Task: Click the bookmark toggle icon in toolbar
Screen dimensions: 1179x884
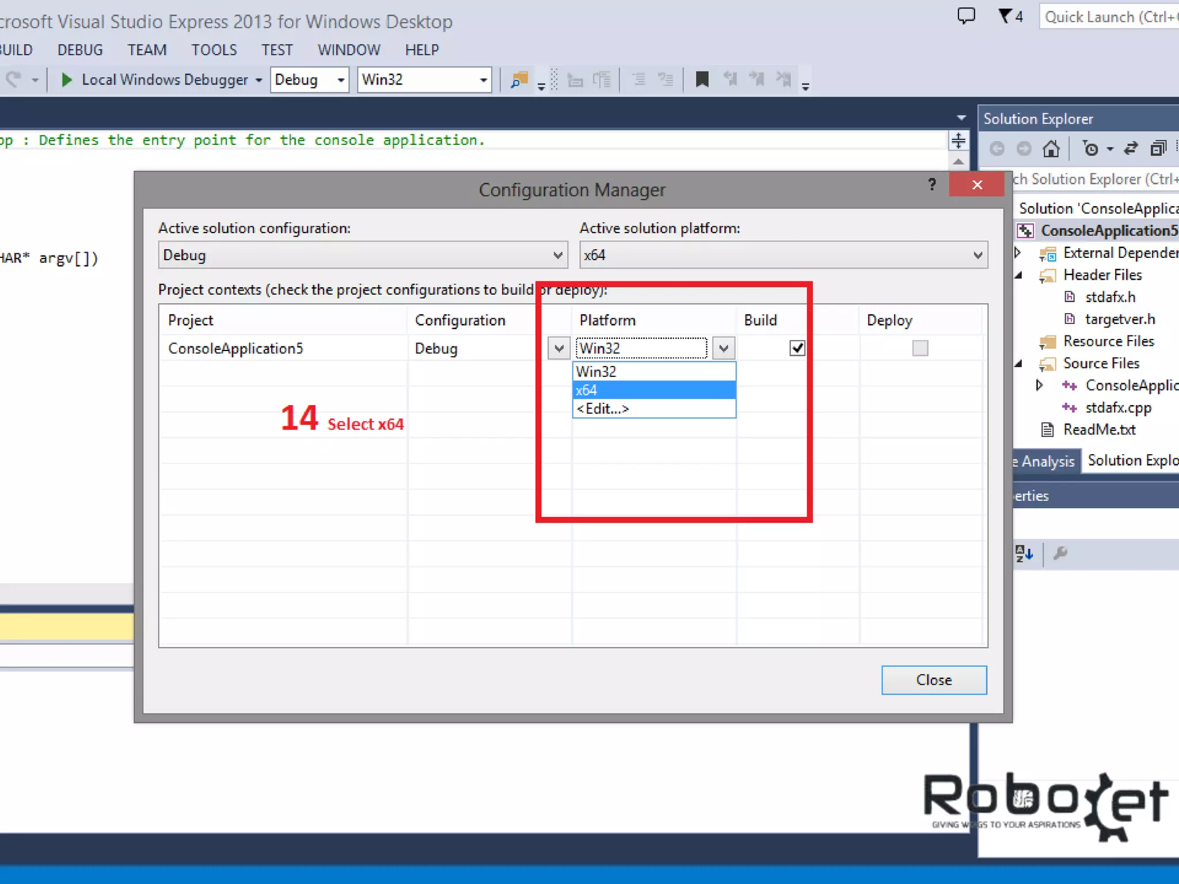Action: (702, 79)
